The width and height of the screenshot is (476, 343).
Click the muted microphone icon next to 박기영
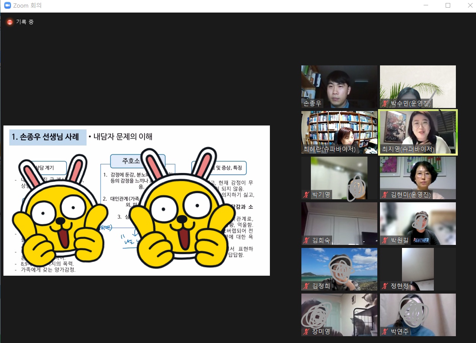[307, 195]
